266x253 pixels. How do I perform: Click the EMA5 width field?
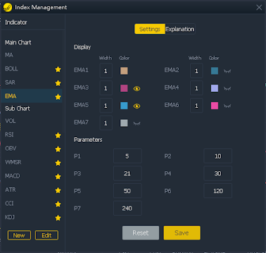(106, 105)
